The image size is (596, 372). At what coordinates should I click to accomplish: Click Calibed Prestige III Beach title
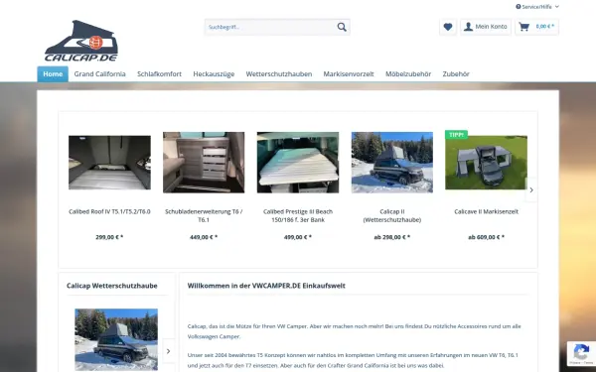click(x=298, y=215)
